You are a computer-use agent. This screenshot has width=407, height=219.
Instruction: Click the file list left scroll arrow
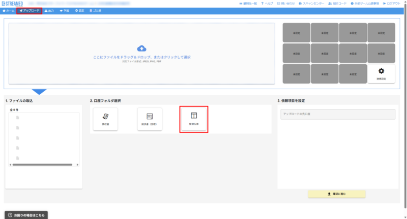coord(10,165)
